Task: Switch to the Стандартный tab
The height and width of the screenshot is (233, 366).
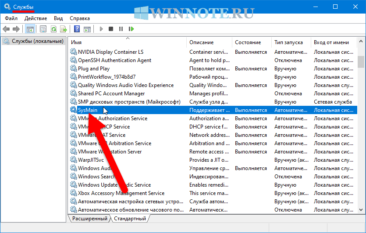Action: pyautogui.click(x=130, y=219)
